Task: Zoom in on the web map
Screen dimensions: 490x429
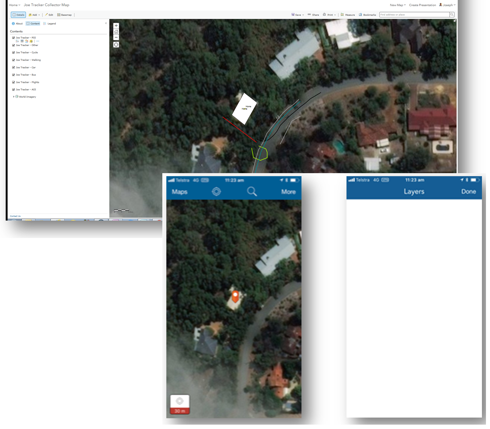Action: [116, 26]
